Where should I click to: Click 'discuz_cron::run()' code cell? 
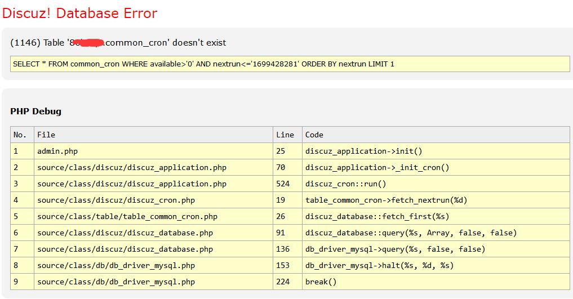click(436, 184)
